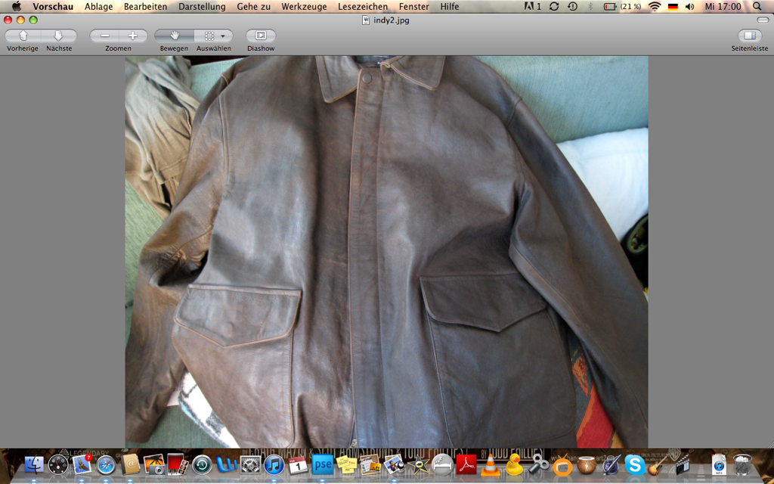Open the Wi-Fi status menu
The image size is (774, 484).
[x=654, y=6]
